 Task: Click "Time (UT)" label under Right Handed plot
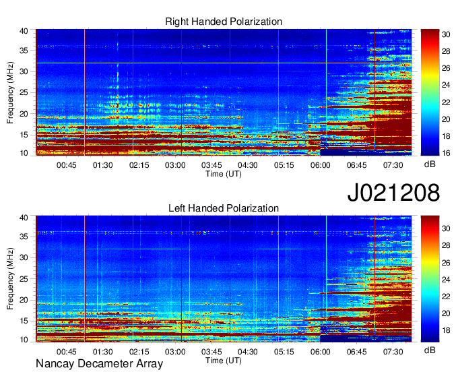coord(224,174)
